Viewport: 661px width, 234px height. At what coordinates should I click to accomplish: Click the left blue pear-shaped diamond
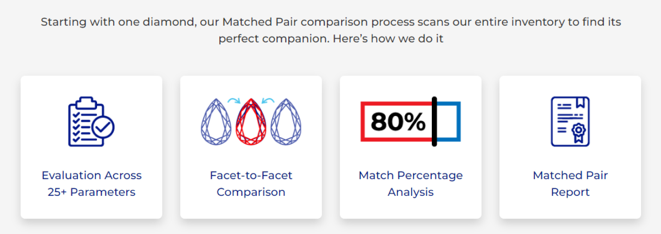coord(216,122)
